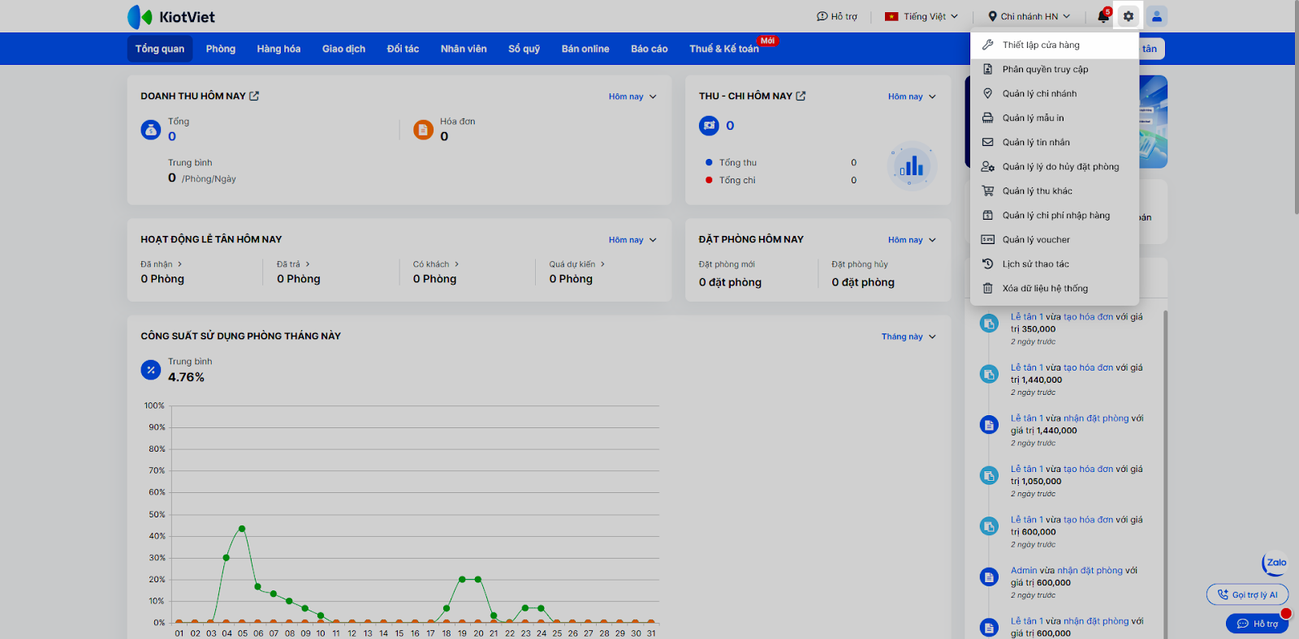
Task: Click the Hỗ trợ link in header
Action: click(837, 16)
